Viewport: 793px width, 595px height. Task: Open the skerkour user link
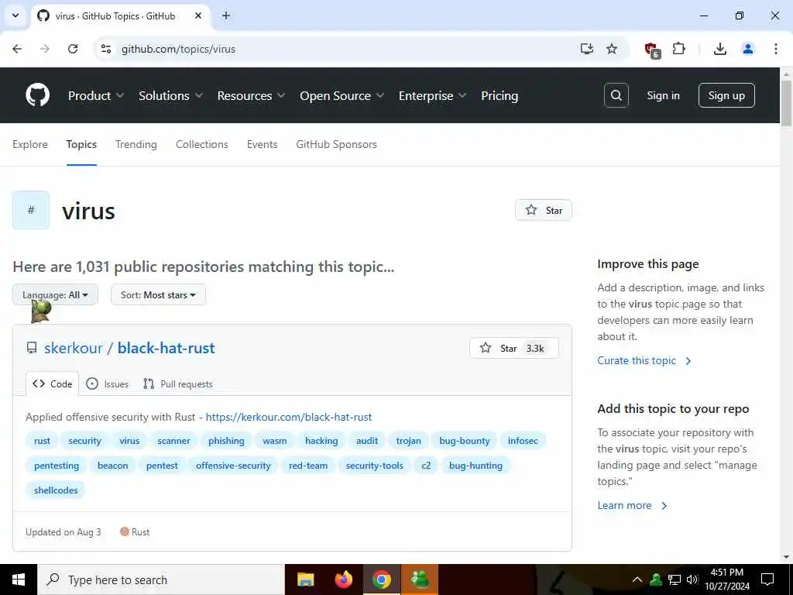[74, 348]
